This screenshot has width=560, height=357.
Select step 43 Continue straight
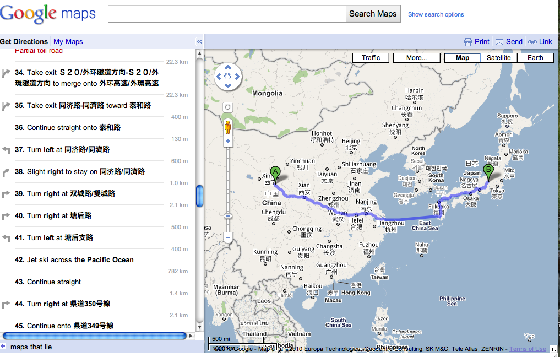[48, 282]
